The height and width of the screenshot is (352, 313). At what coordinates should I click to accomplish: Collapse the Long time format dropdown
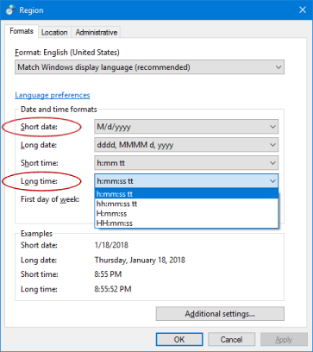pos(186,181)
